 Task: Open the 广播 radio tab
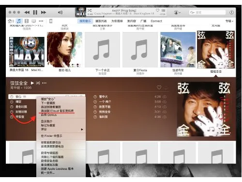tap(143, 21)
